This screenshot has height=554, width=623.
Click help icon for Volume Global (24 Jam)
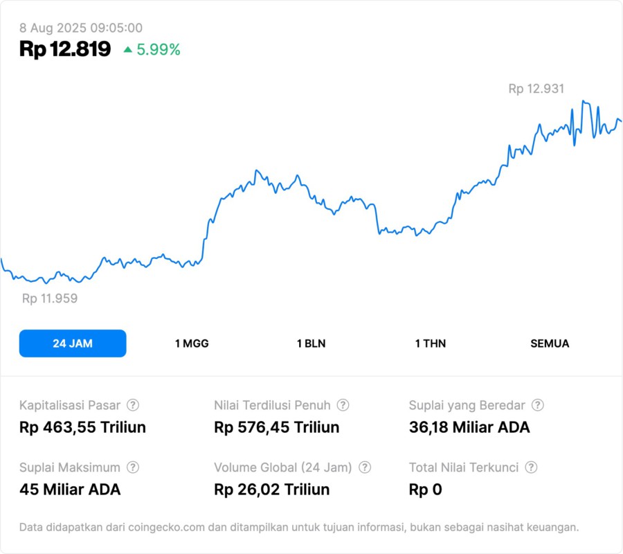pos(365,467)
